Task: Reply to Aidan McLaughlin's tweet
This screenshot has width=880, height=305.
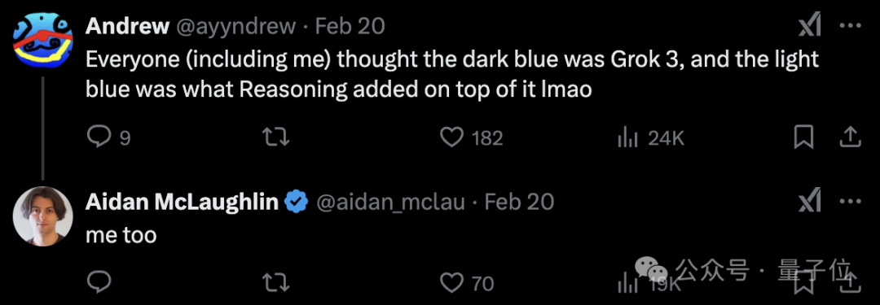Action: pos(100,282)
